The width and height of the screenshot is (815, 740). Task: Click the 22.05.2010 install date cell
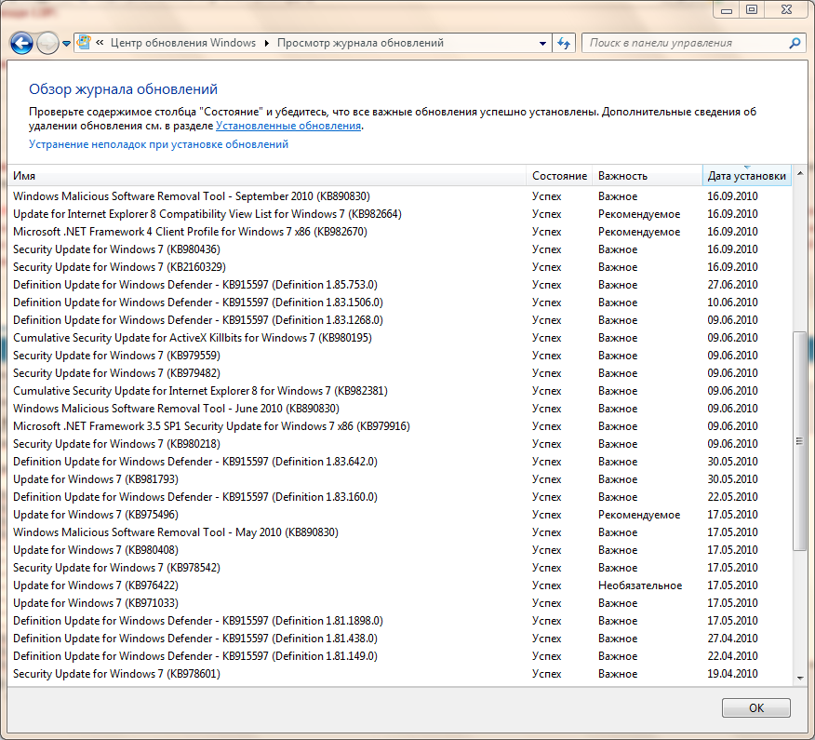[732, 497]
